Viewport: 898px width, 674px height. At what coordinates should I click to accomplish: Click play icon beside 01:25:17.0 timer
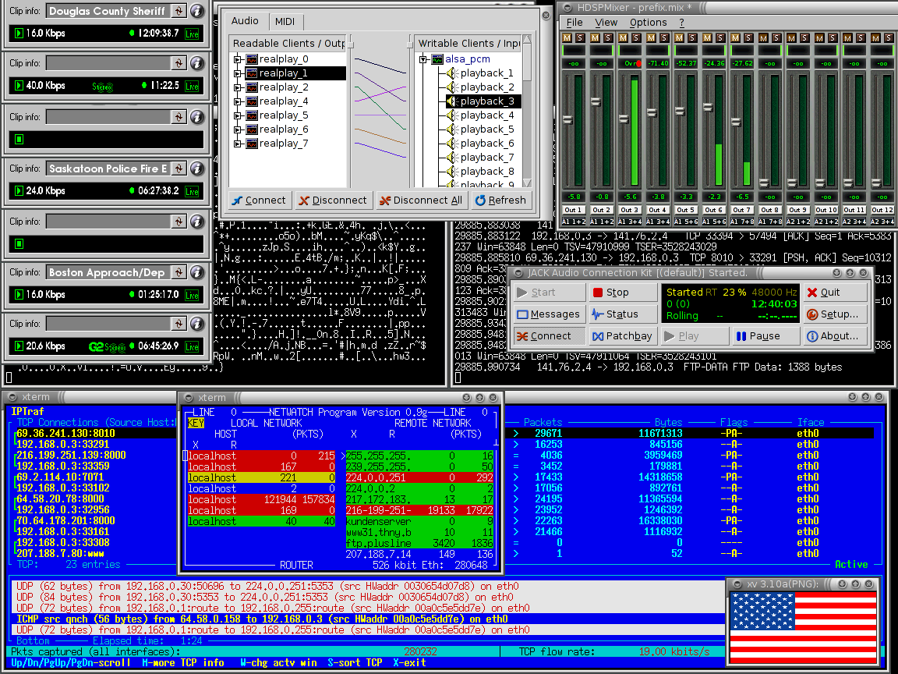pos(19,295)
